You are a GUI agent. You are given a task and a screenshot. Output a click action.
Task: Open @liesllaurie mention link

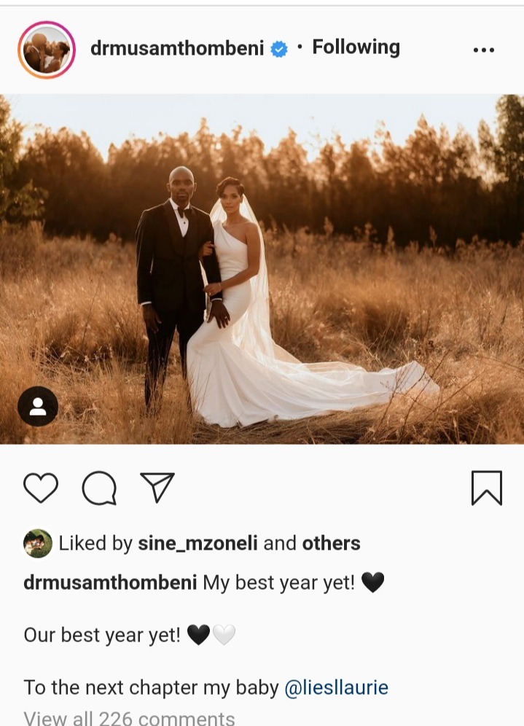(x=336, y=687)
